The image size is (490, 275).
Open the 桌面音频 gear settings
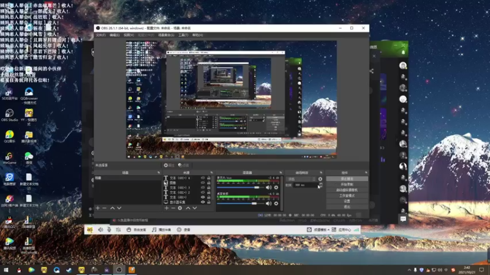[276, 204]
